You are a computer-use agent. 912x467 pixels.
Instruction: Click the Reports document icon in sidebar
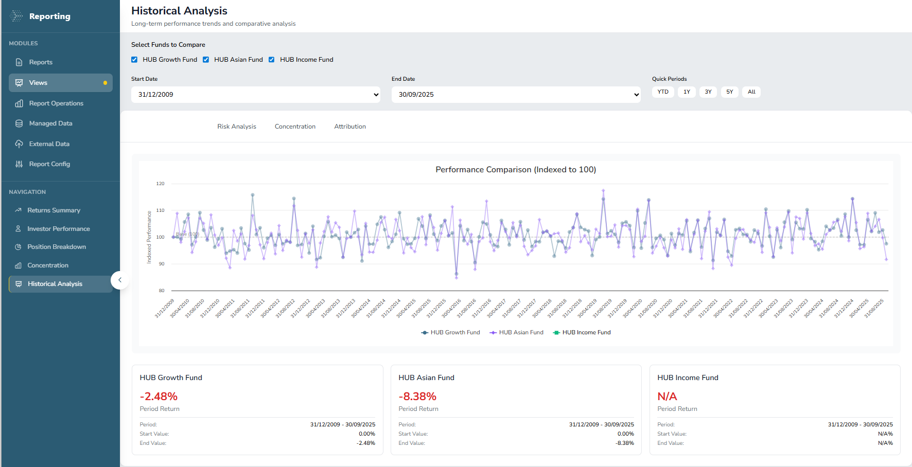coord(19,62)
